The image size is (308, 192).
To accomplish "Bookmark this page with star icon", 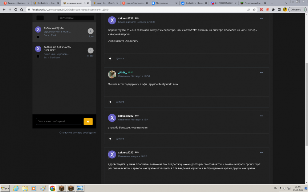I will click(254, 10).
